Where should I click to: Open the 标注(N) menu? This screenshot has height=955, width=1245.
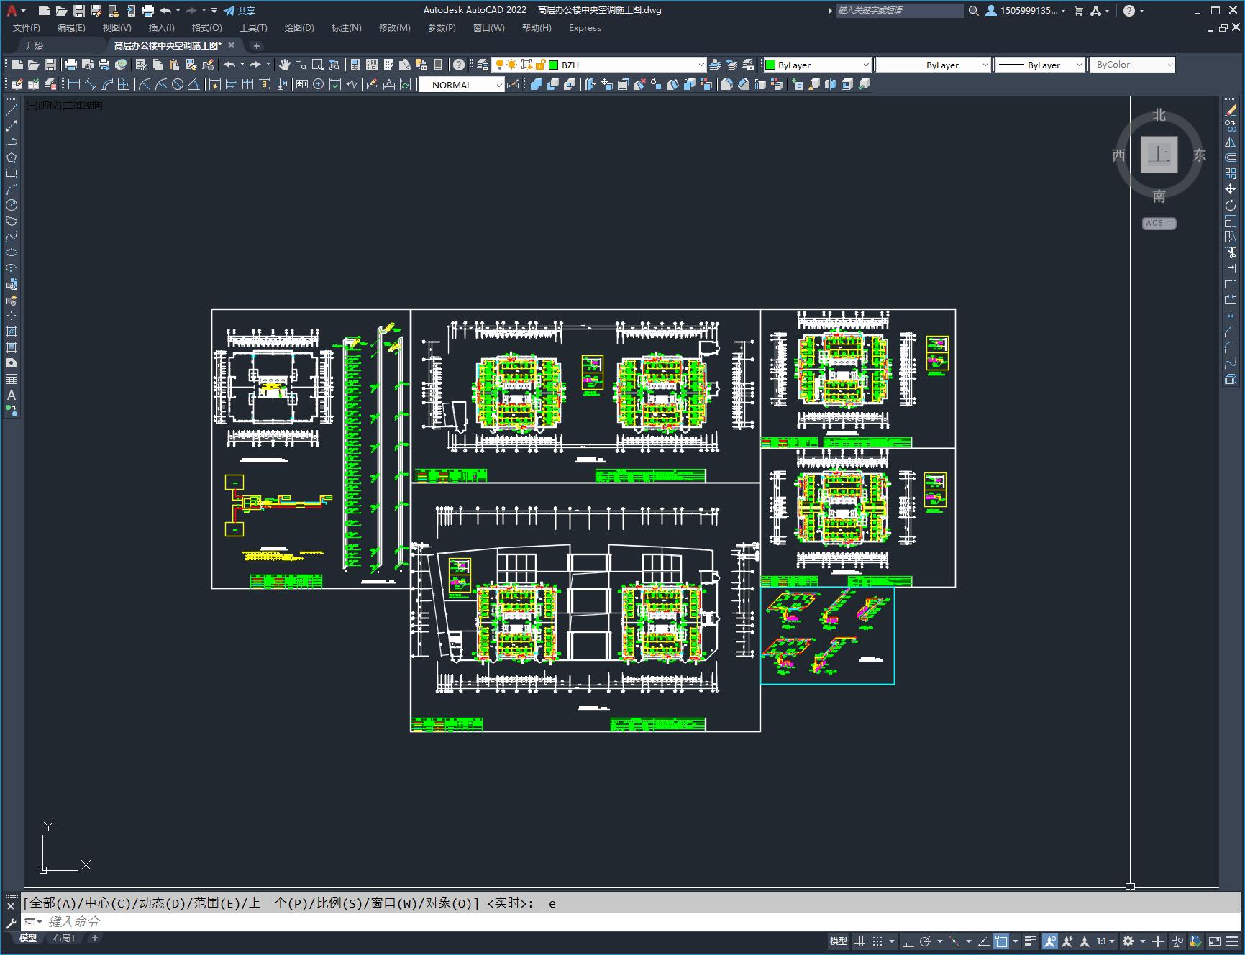point(346,28)
